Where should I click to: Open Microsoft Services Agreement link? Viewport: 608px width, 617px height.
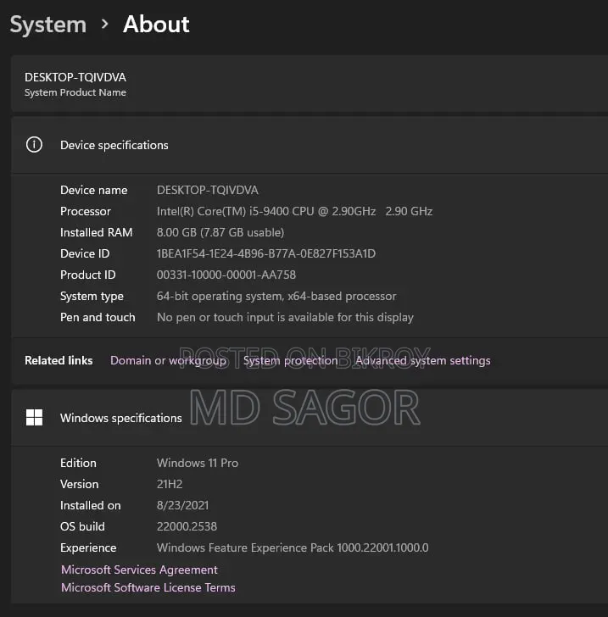tap(139, 570)
